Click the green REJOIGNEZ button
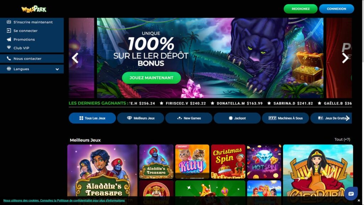The image size is (364, 205). (300, 9)
